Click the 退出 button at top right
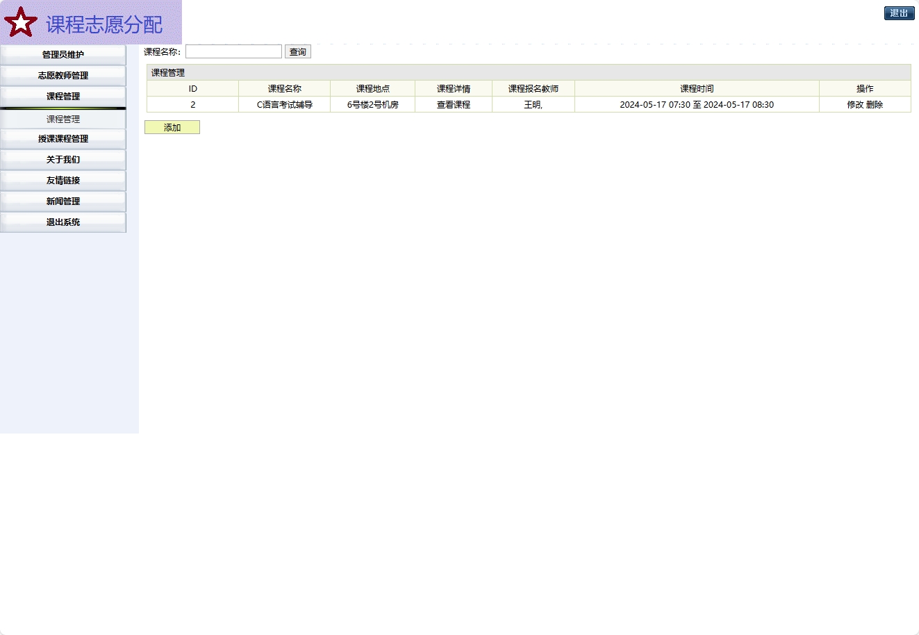919x635 pixels. pyautogui.click(x=899, y=13)
